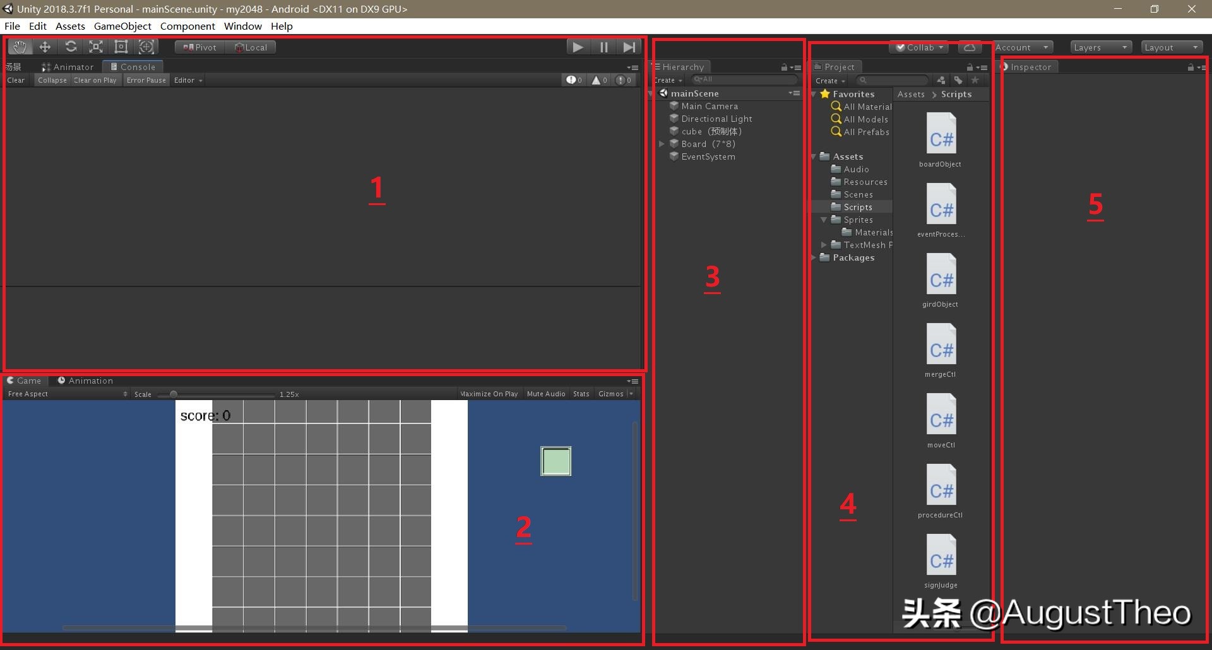Toggle Local handle rotation
This screenshot has width=1212, height=650.
tap(251, 47)
